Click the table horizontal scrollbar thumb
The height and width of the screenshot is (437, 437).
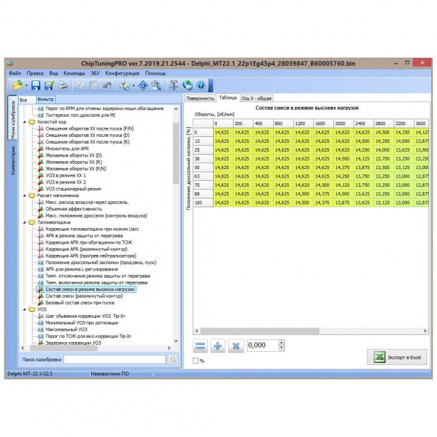point(259,331)
